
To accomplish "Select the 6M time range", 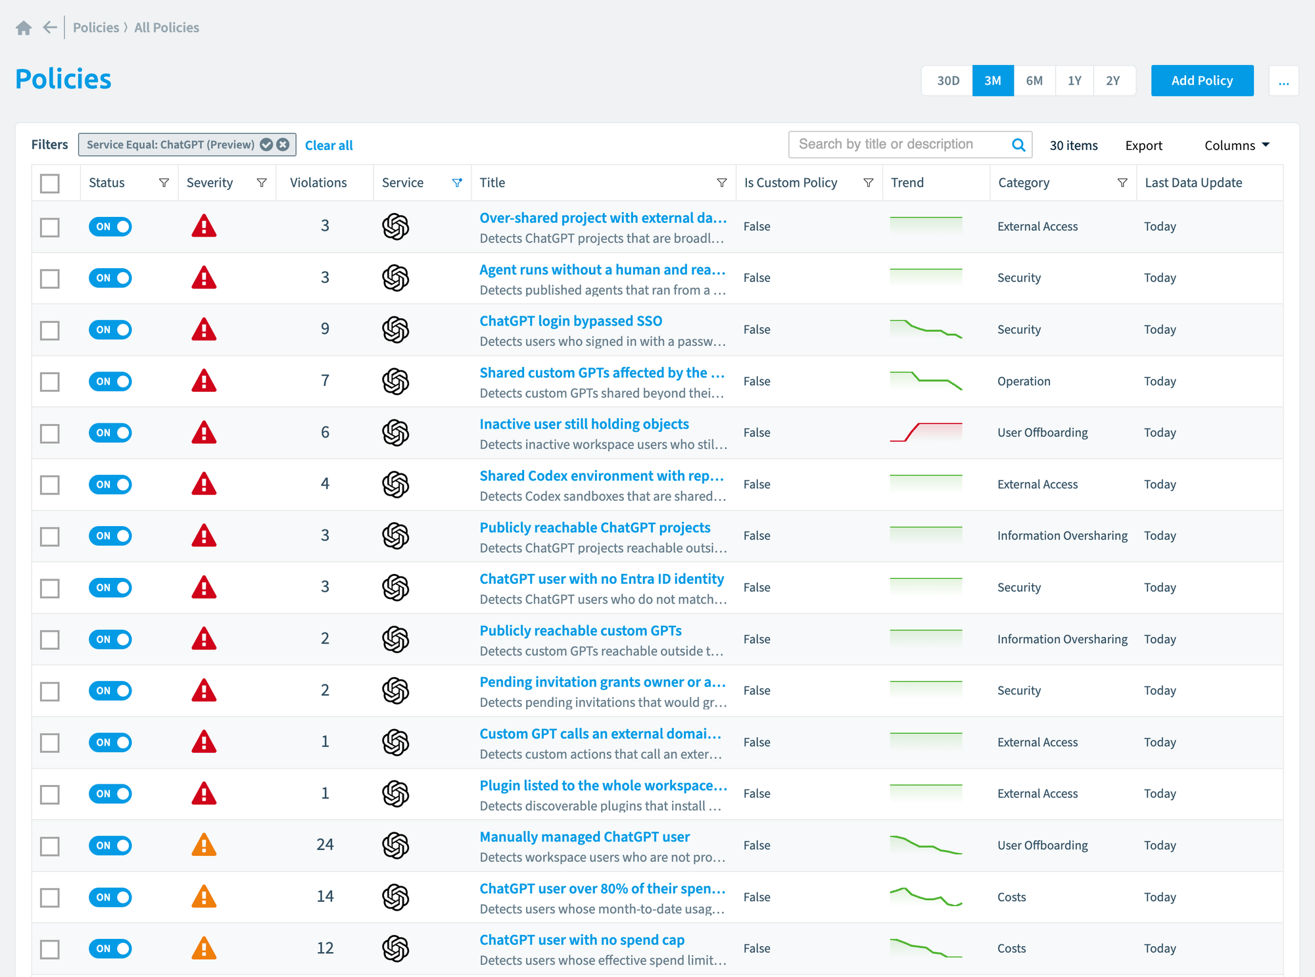I will pyautogui.click(x=1034, y=81).
